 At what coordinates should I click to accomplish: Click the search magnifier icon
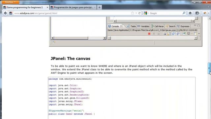pyautogui.click(x=184, y=13)
